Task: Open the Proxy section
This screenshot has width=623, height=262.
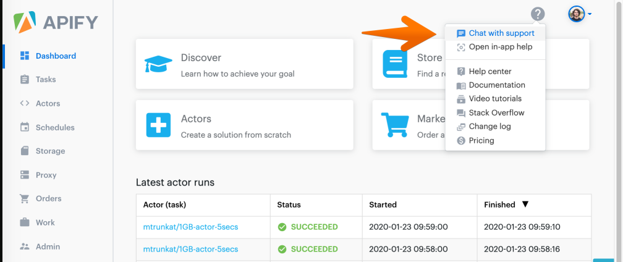Action: (46, 175)
